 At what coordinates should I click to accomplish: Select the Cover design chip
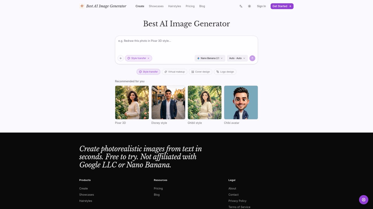click(200, 72)
